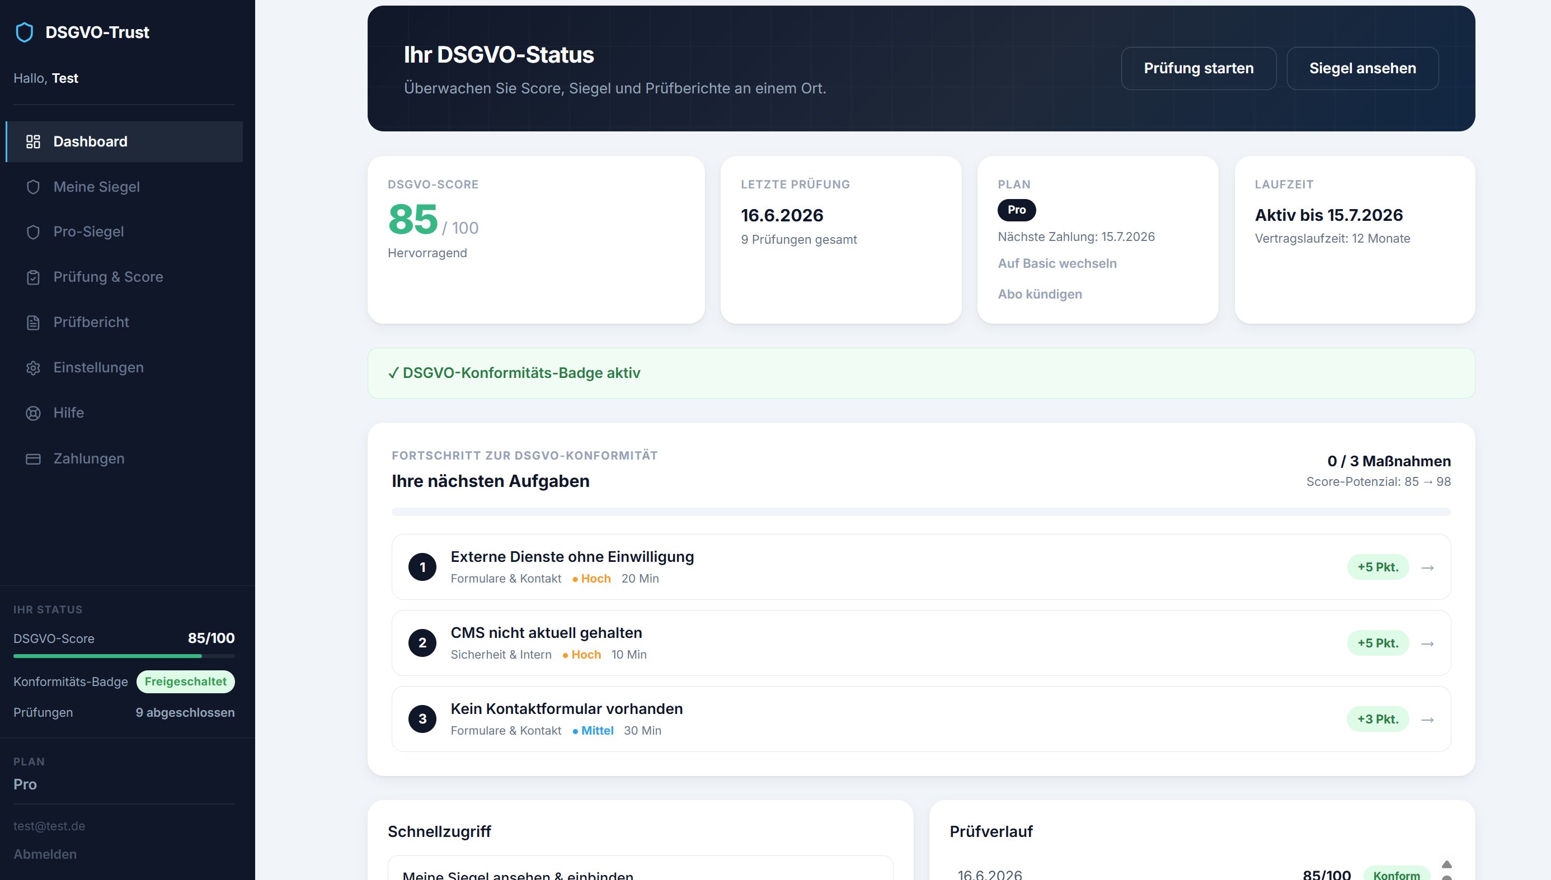Screen dimensions: 1551x880
Task: Go to Zahlungen in sidebar
Action: [x=125, y=460]
